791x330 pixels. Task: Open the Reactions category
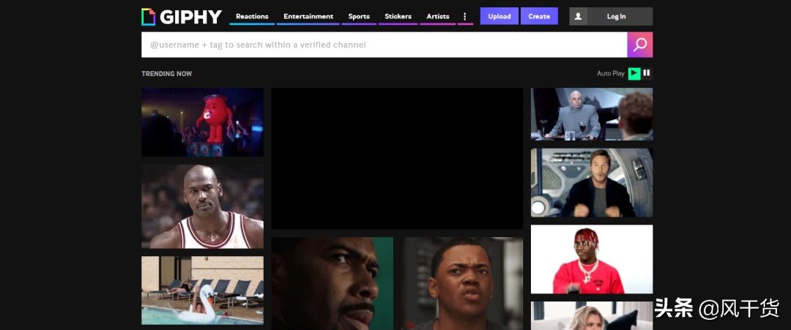click(x=252, y=16)
